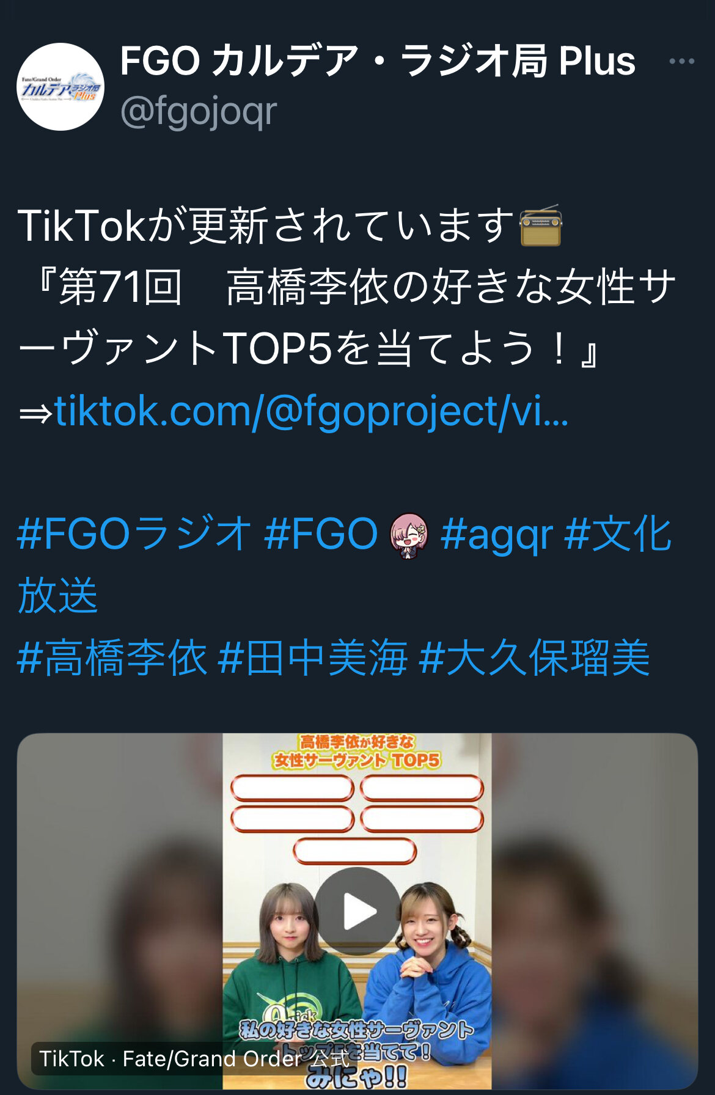This screenshot has height=1095, width=715.
Task: Open the #高橋李依 hashtag
Action: (x=112, y=658)
